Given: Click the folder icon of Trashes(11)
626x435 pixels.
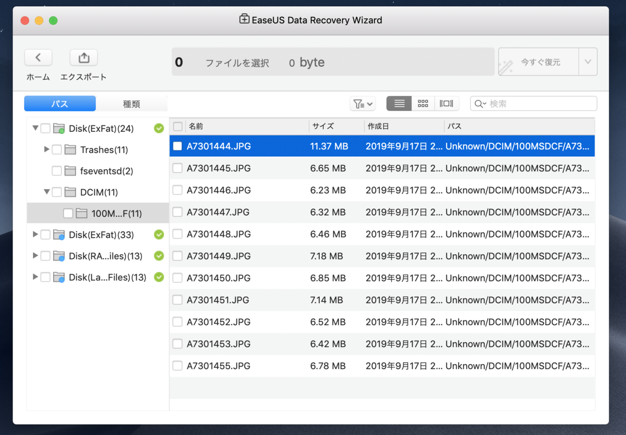Looking at the screenshot, I should [70, 150].
